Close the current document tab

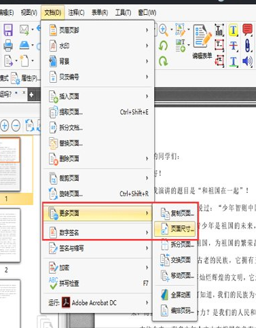pyautogui.click(x=24, y=92)
